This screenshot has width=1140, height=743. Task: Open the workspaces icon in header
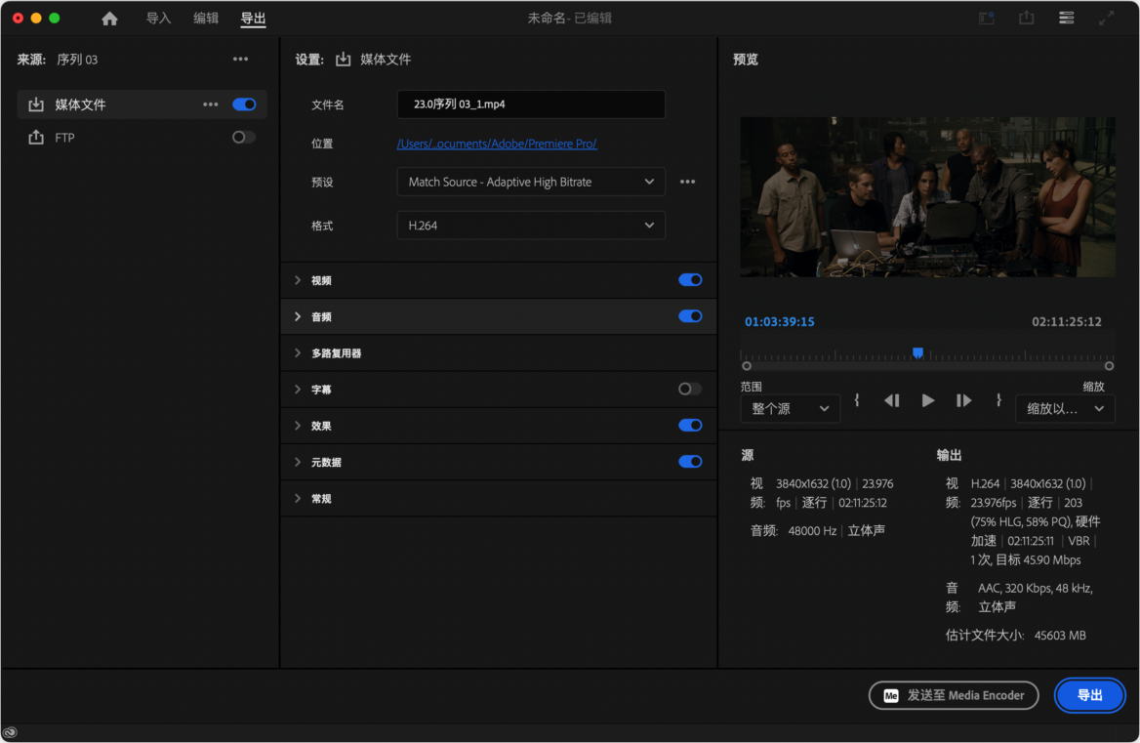tap(986, 19)
